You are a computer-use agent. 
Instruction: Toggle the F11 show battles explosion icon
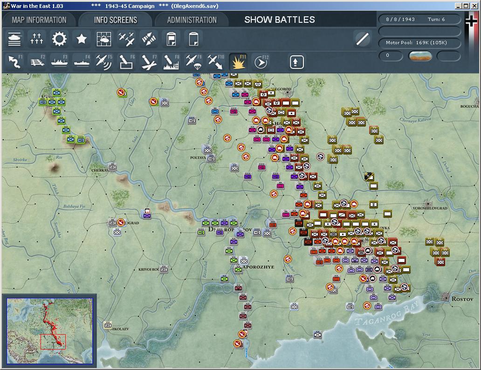coord(239,61)
